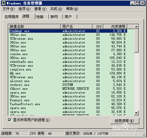The height and width of the screenshot is (138, 147).
Task: Select 360se.exe using 62,100 K
Action: click(68, 96)
